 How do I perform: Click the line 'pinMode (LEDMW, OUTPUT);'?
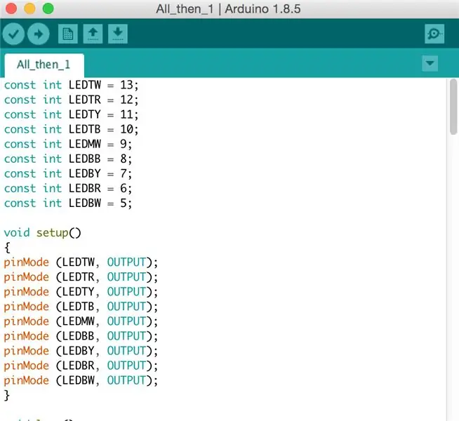click(81, 321)
